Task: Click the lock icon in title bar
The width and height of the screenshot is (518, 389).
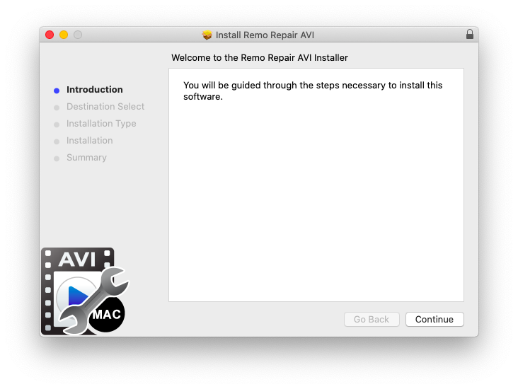Action: (x=469, y=34)
